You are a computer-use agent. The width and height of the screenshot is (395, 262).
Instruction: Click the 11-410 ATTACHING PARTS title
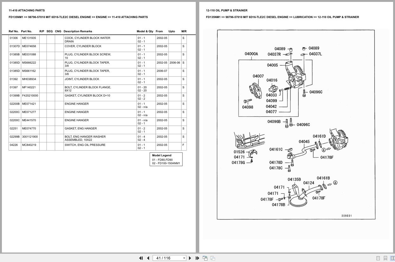tap(27, 10)
